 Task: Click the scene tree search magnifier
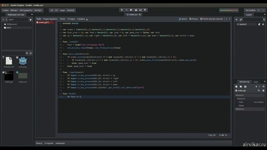point(264,20)
